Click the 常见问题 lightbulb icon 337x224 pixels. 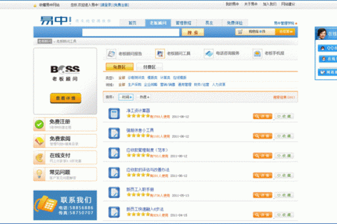pyautogui.click(x=39, y=175)
